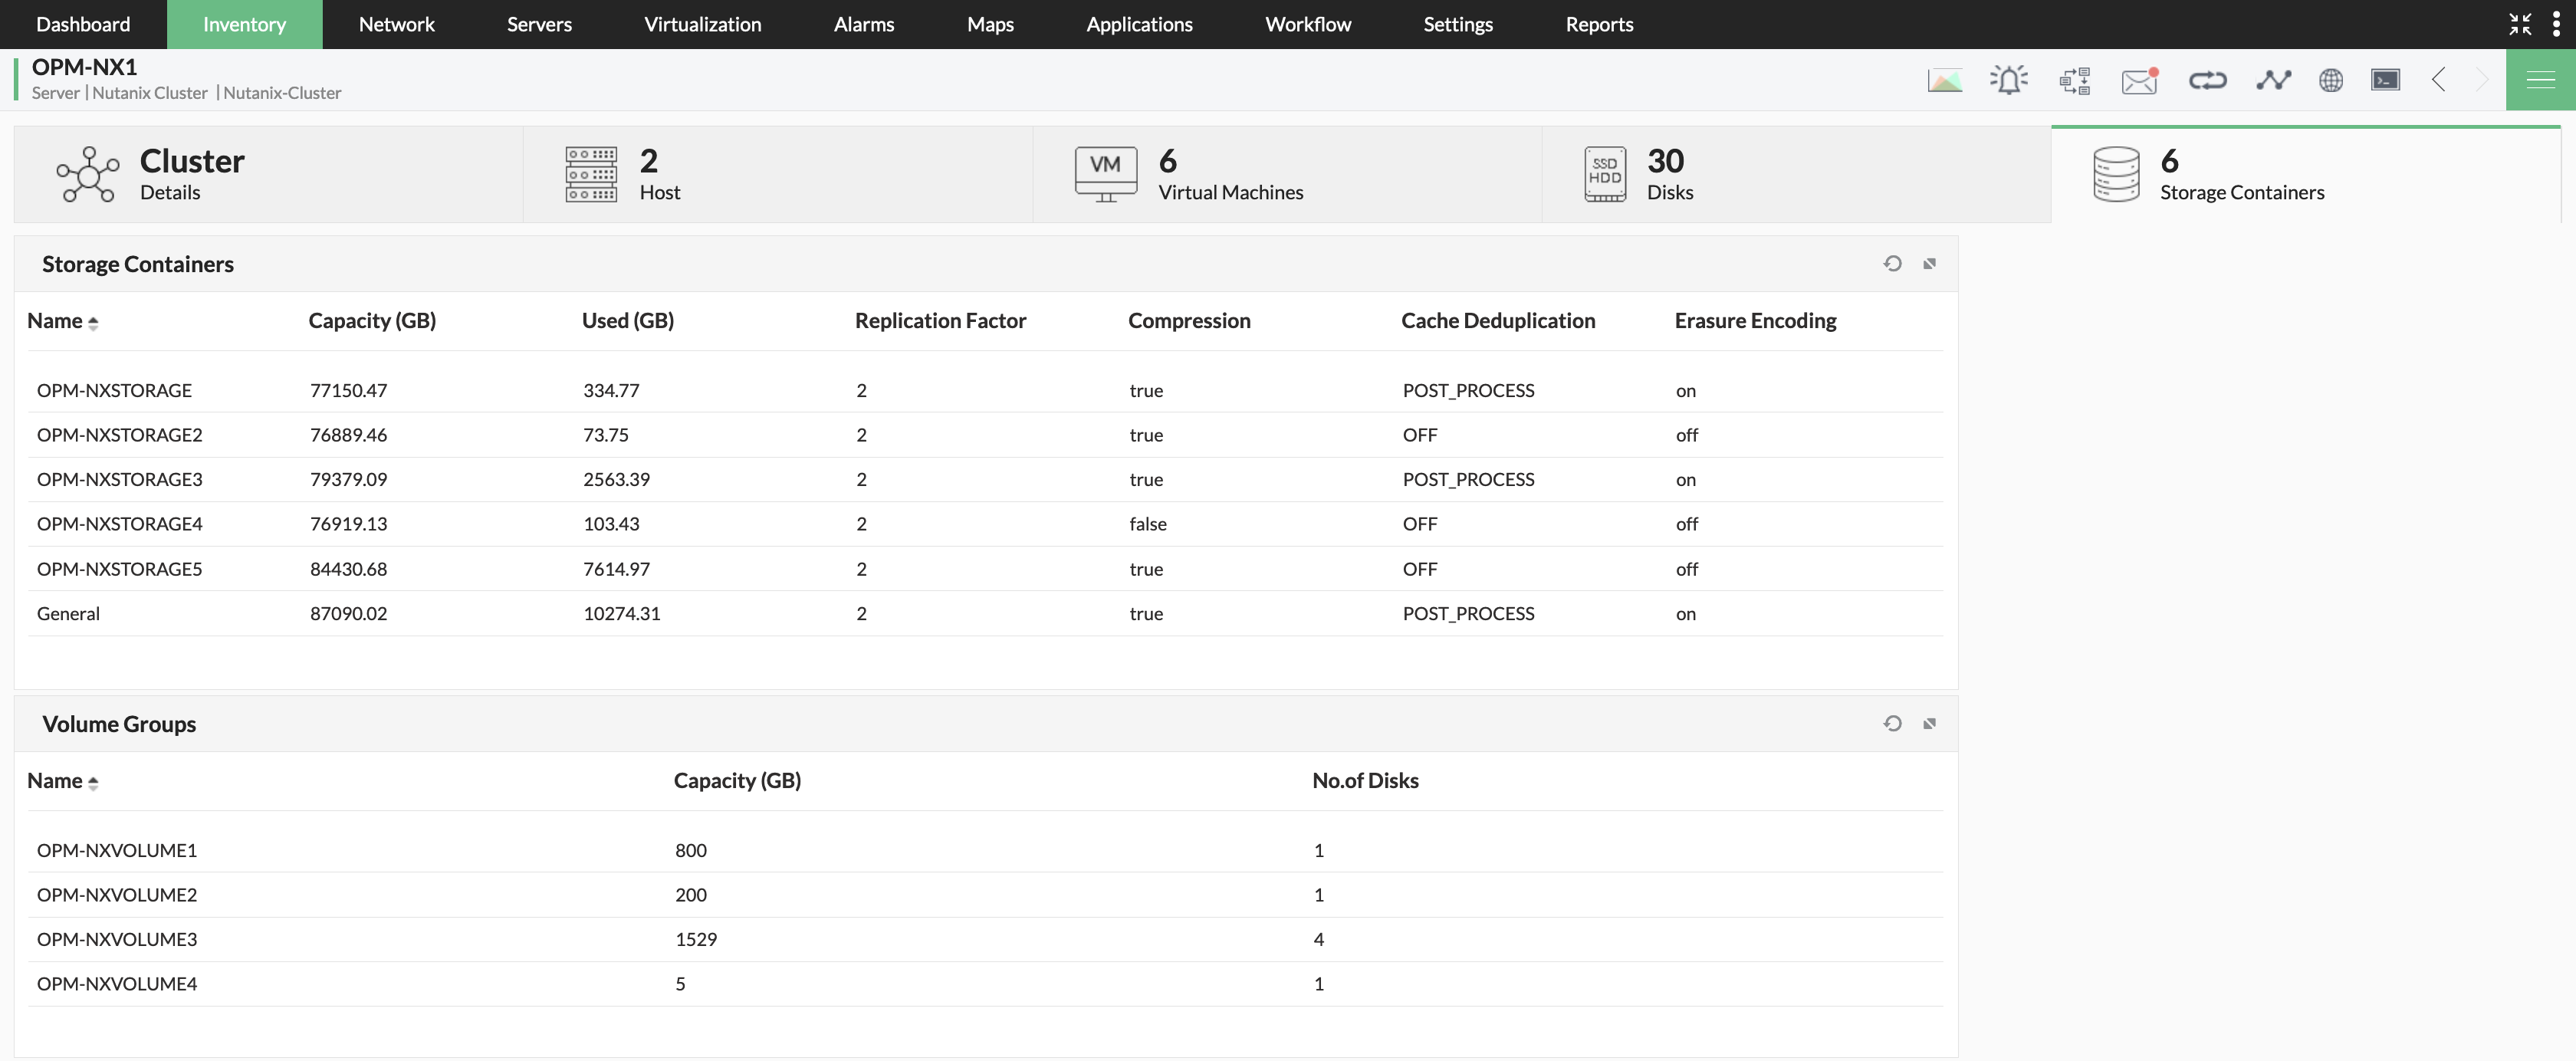Open the graphs chart icon
This screenshot has height=1061, width=2576.
(1944, 80)
